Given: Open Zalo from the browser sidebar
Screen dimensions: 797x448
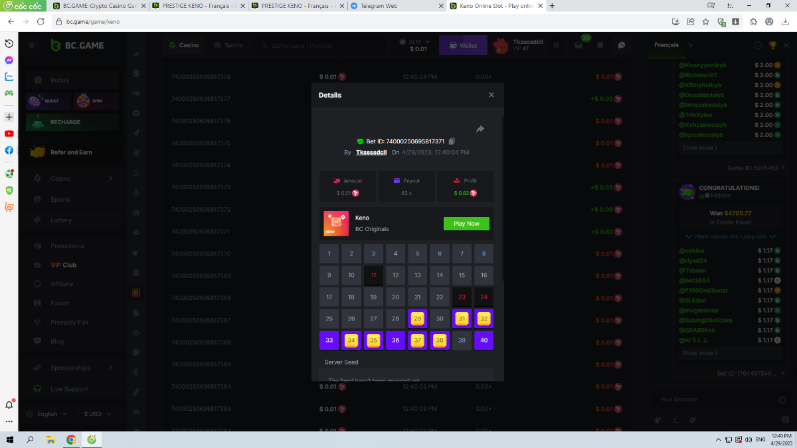Looking at the screenshot, I should (x=9, y=76).
